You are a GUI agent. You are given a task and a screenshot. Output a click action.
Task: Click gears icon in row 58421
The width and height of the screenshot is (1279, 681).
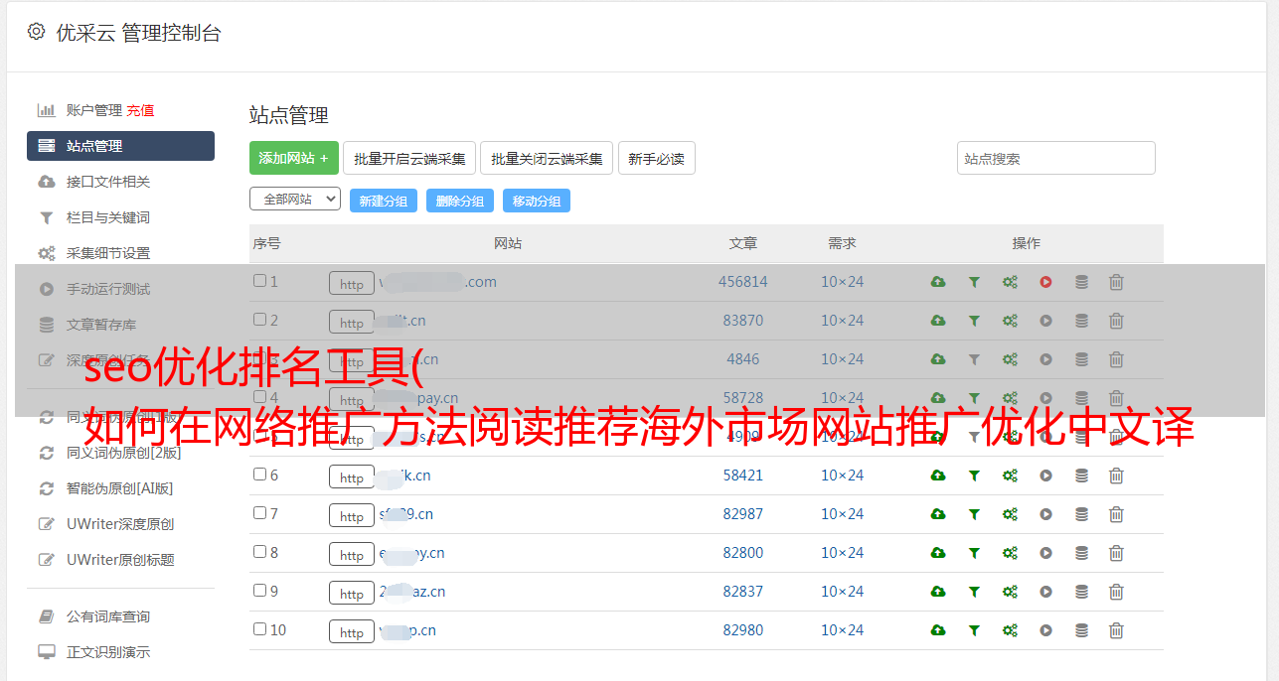1010,476
